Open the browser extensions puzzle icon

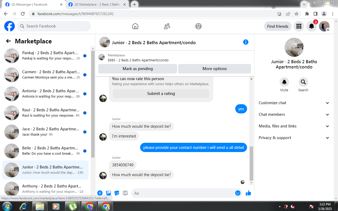(x=307, y=14)
